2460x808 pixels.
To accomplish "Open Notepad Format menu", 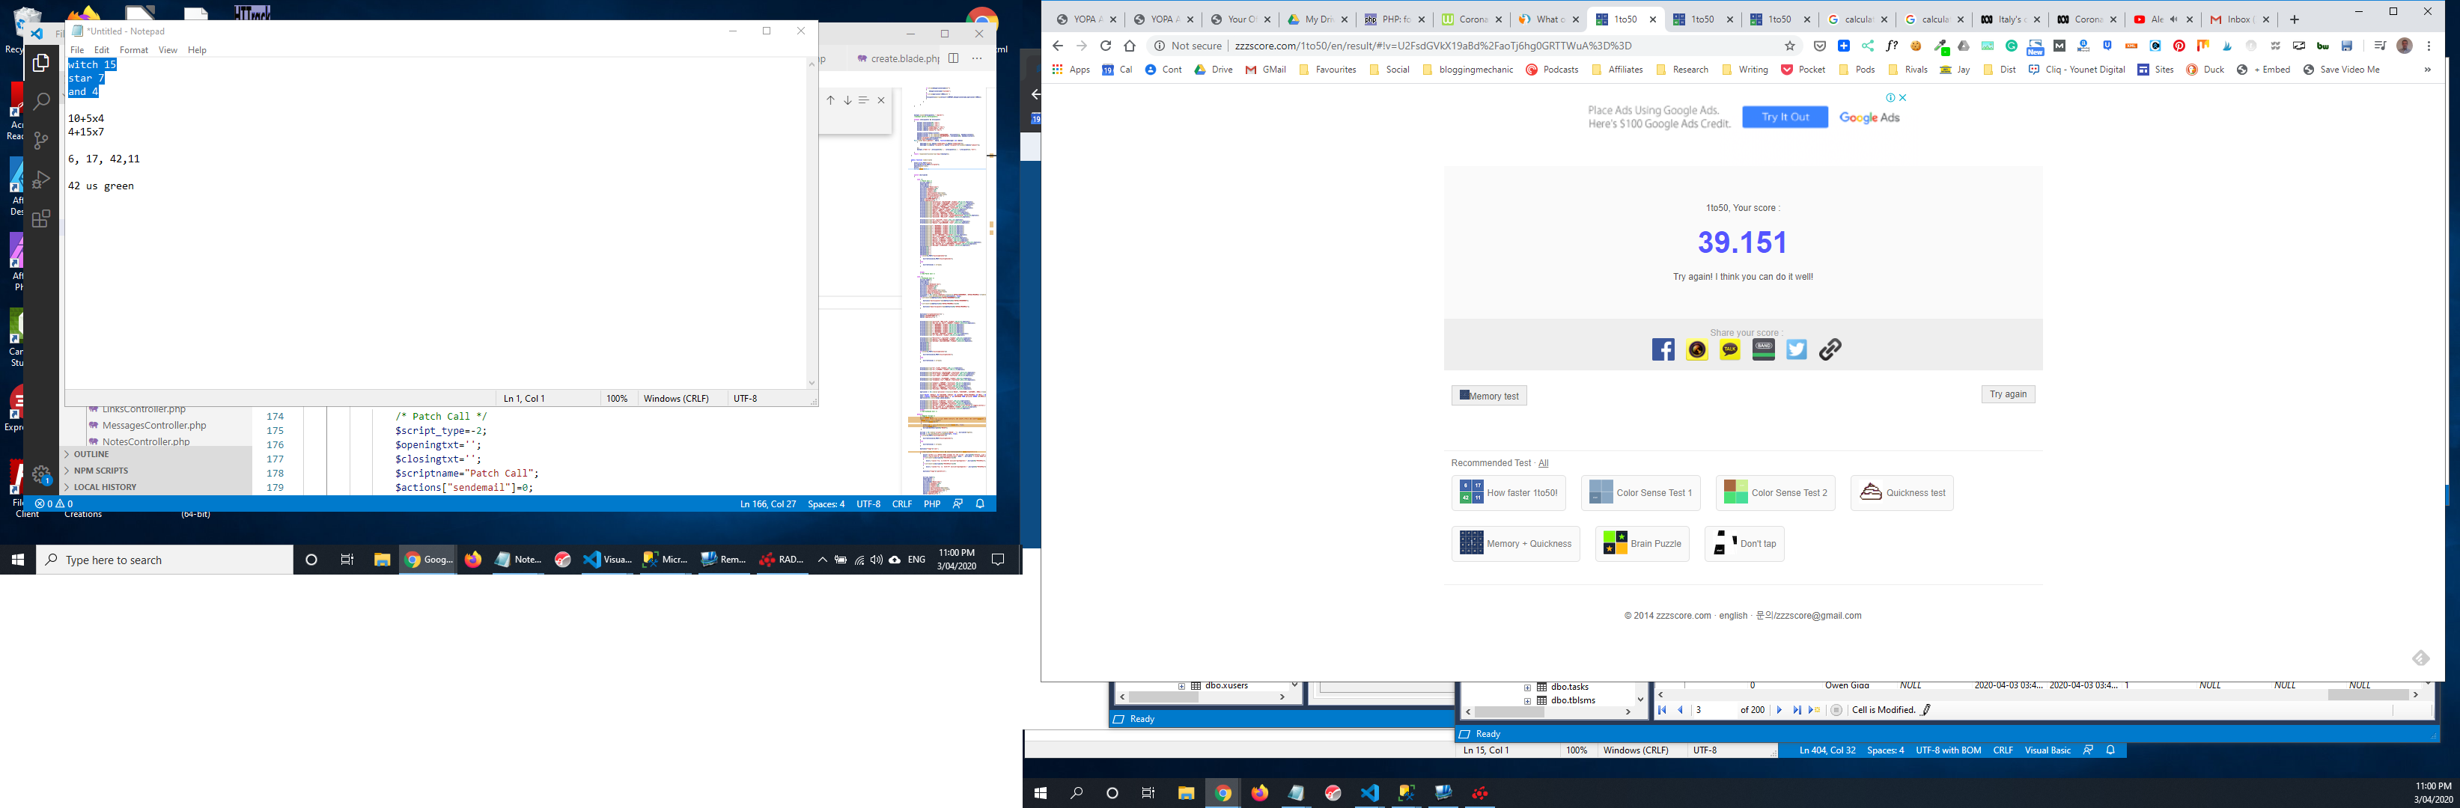I will click(134, 49).
